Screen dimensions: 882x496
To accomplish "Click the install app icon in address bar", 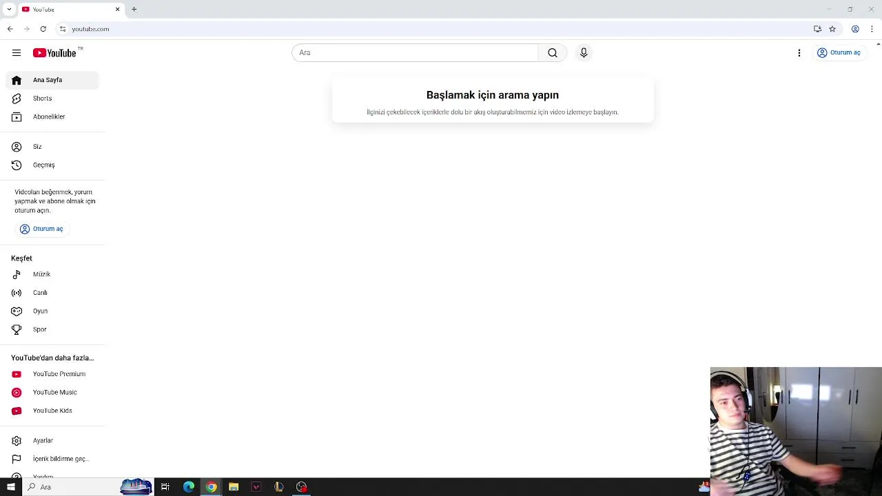I will [x=817, y=29].
